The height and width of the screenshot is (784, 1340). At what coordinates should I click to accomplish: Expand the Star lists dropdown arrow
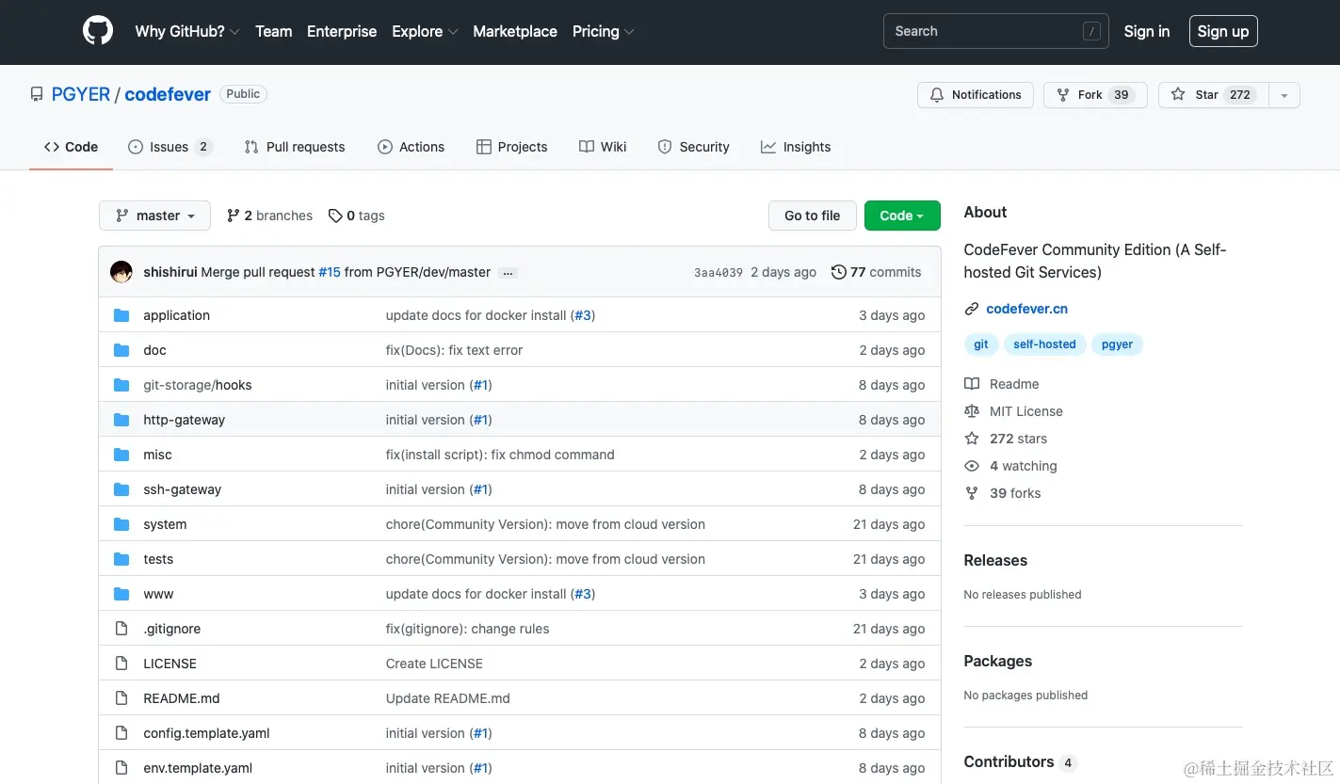1284,95
